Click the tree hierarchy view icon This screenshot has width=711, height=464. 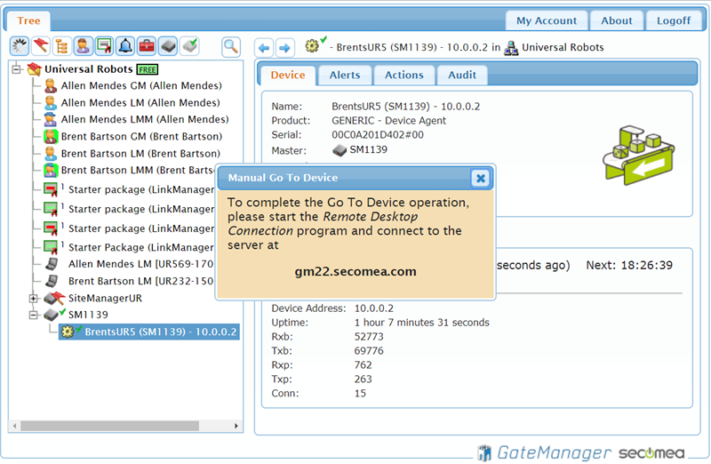[62, 46]
